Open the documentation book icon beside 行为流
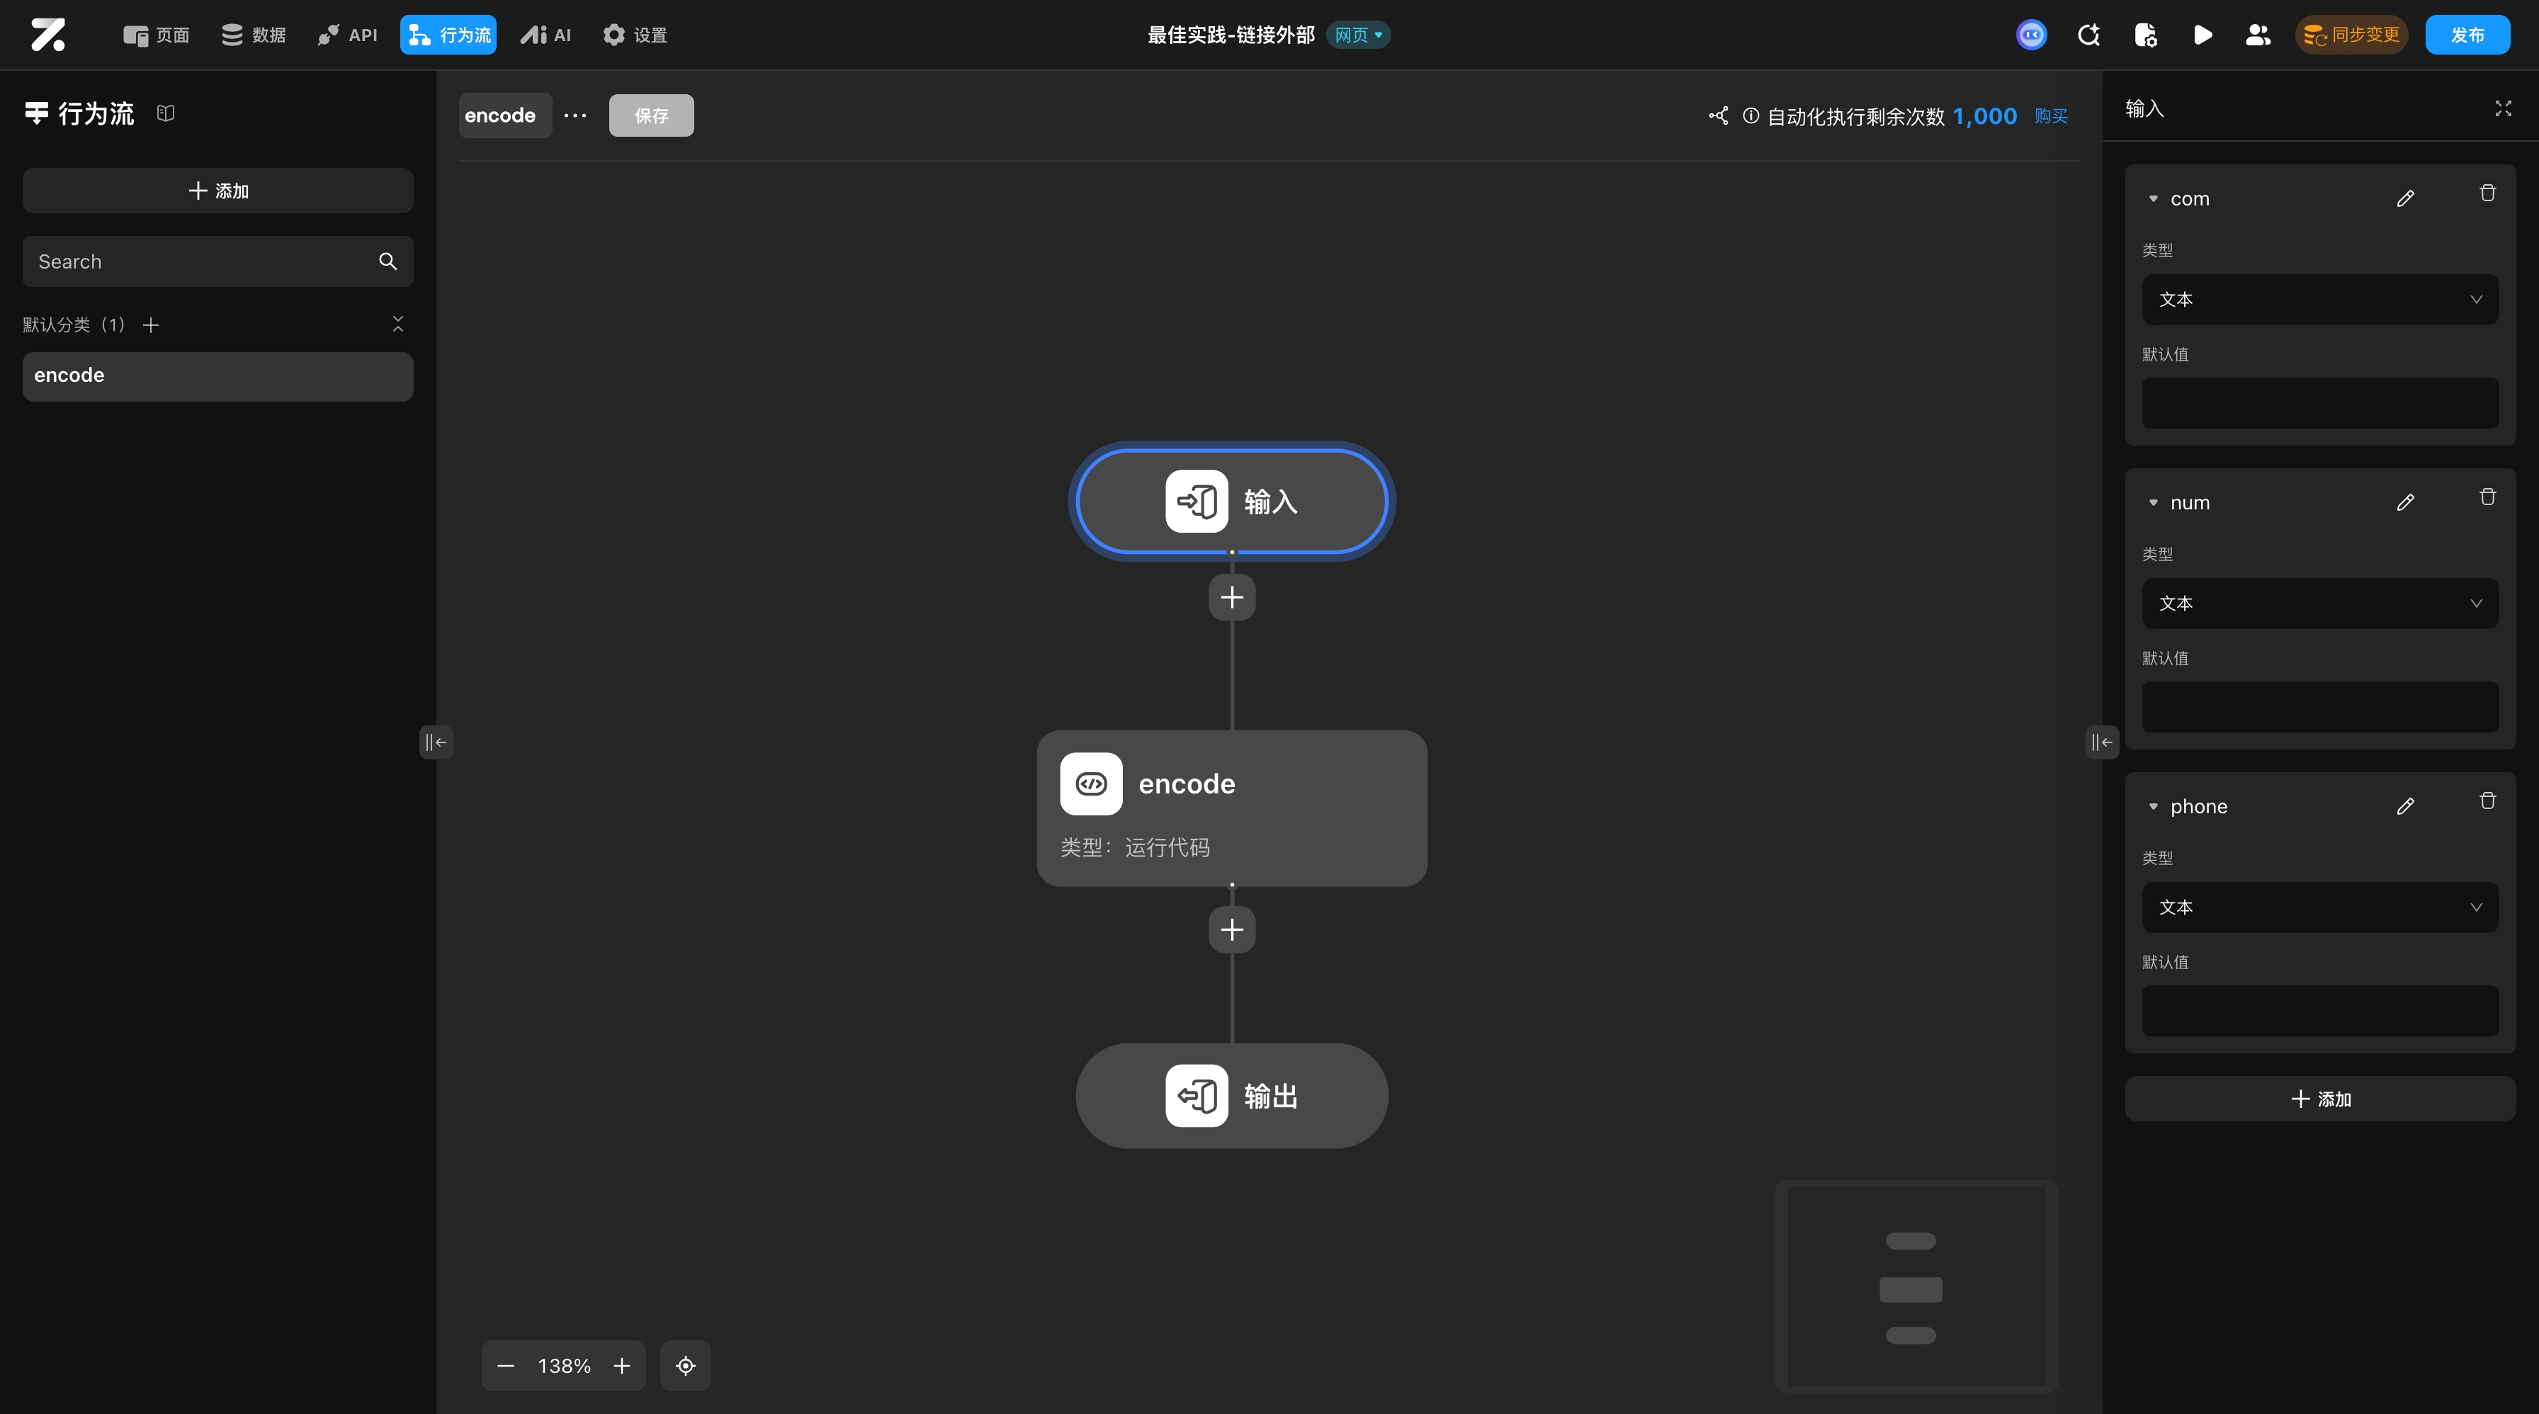The height and width of the screenshot is (1414, 2539). click(166, 113)
